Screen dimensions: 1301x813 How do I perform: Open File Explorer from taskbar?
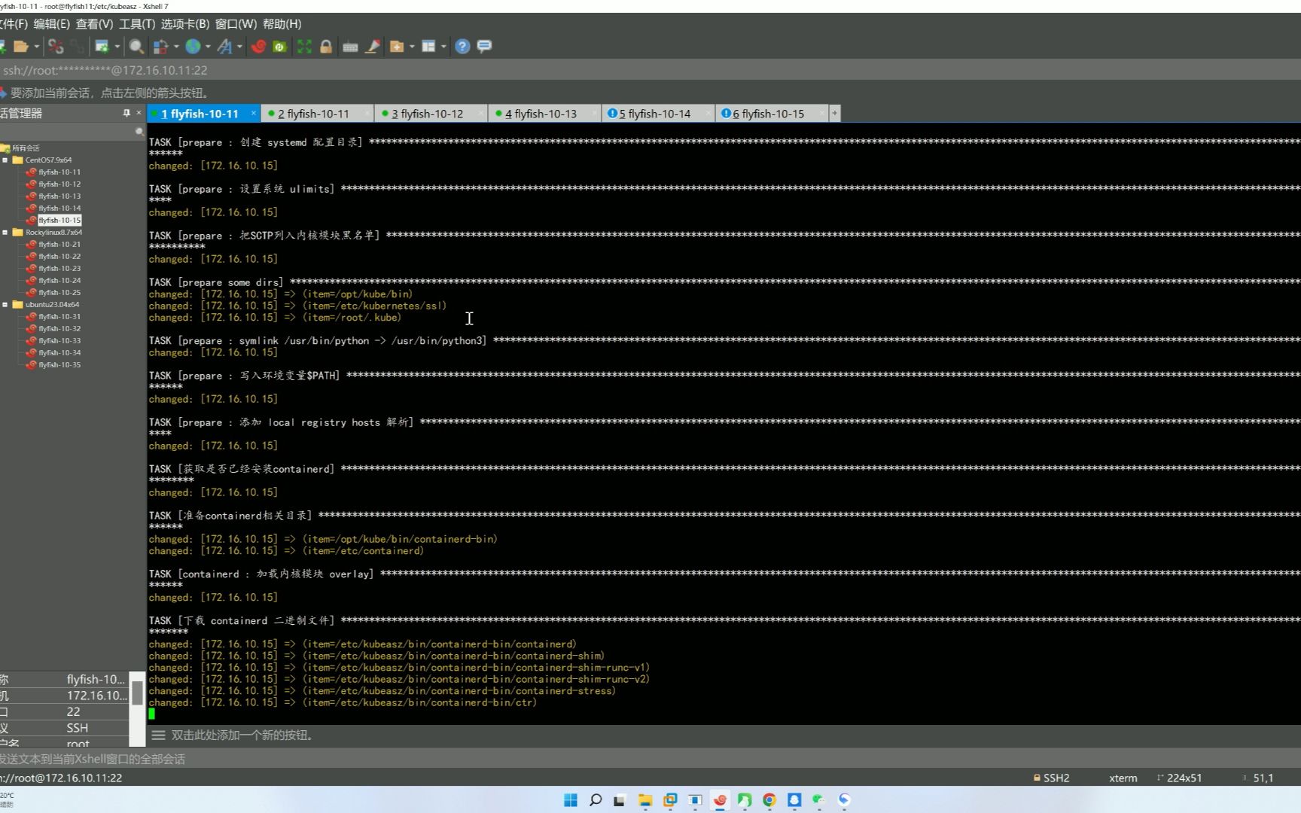click(645, 800)
